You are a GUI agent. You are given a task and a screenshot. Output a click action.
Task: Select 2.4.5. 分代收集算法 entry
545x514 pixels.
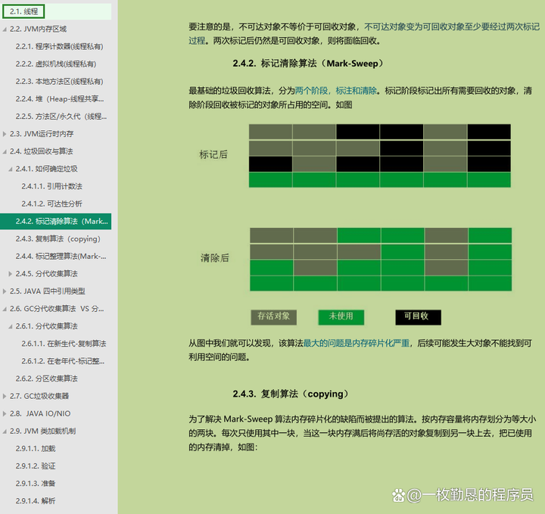pos(47,274)
